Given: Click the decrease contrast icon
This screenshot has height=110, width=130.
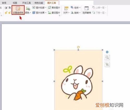Looking at the screenshot, I should click(x=9, y=8).
